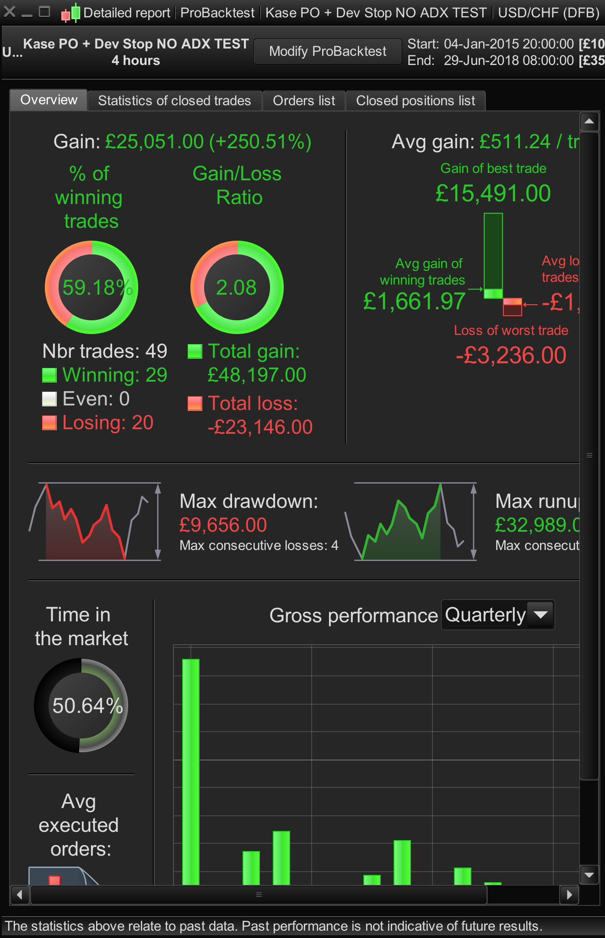605x938 pixels.
Task: Click the max runup chart thumbnail
Action: point(411,522)
